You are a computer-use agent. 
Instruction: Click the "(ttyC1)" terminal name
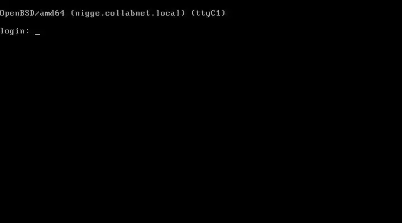208,13
